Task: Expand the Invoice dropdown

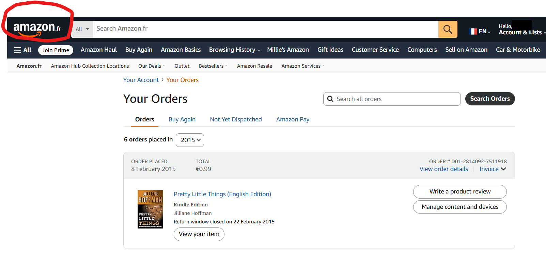Action: [493, 169]
